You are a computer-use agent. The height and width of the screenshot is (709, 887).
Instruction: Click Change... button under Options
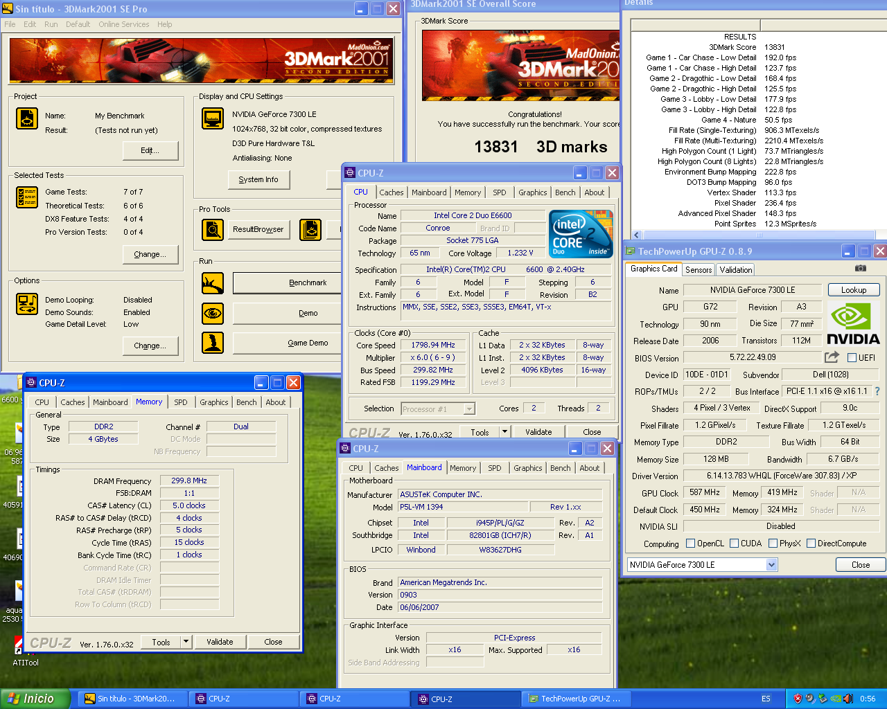(150, 345)
